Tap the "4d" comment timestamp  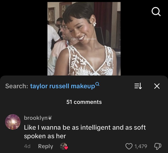coord(27,146)
